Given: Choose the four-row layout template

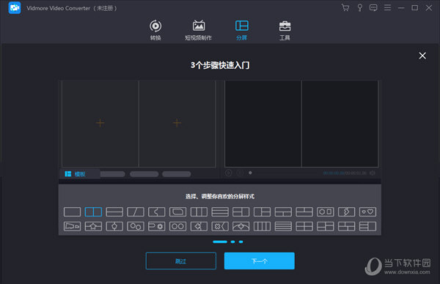Looking at the screenshot, I should (283, 226).
